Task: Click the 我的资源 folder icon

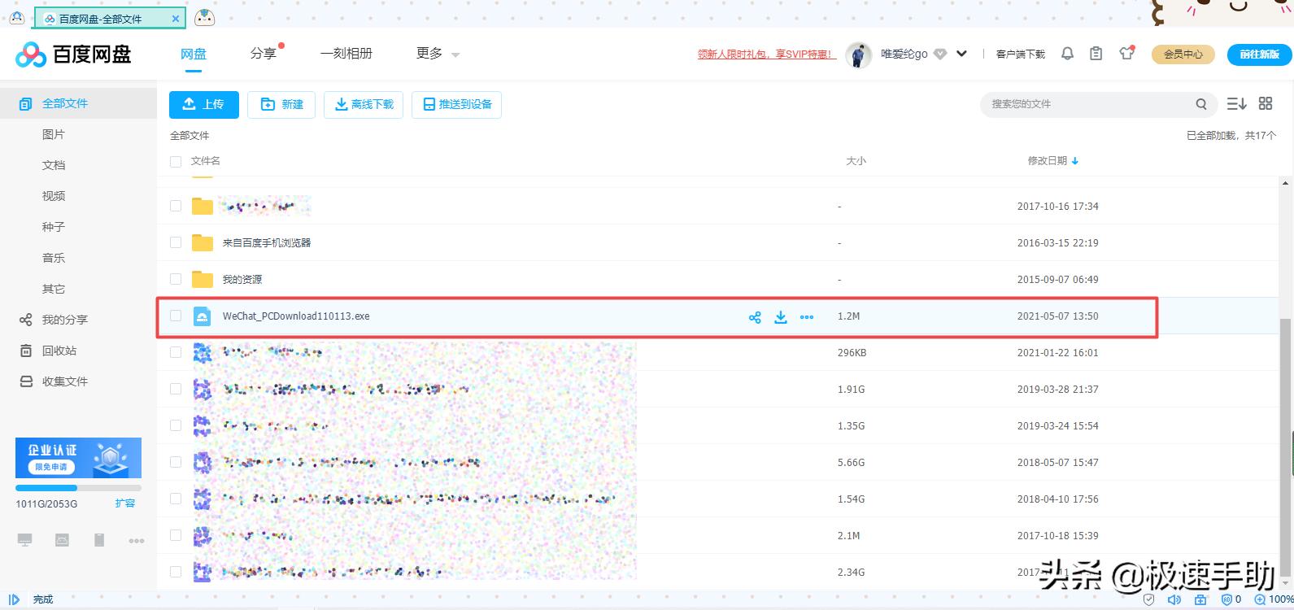Action: click(x=202, y=279)
